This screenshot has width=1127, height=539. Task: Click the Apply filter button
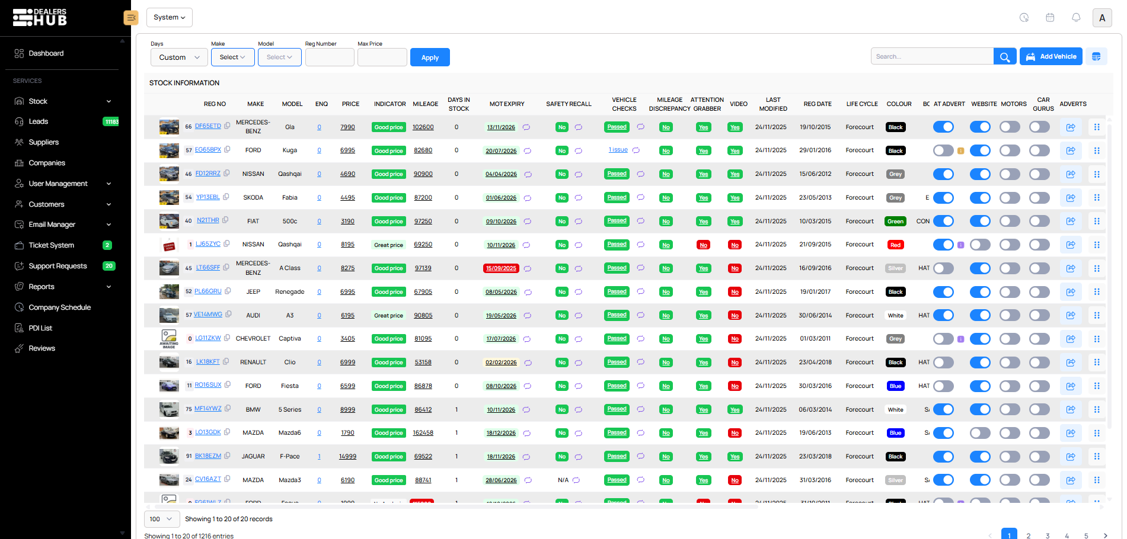point(430,57)
